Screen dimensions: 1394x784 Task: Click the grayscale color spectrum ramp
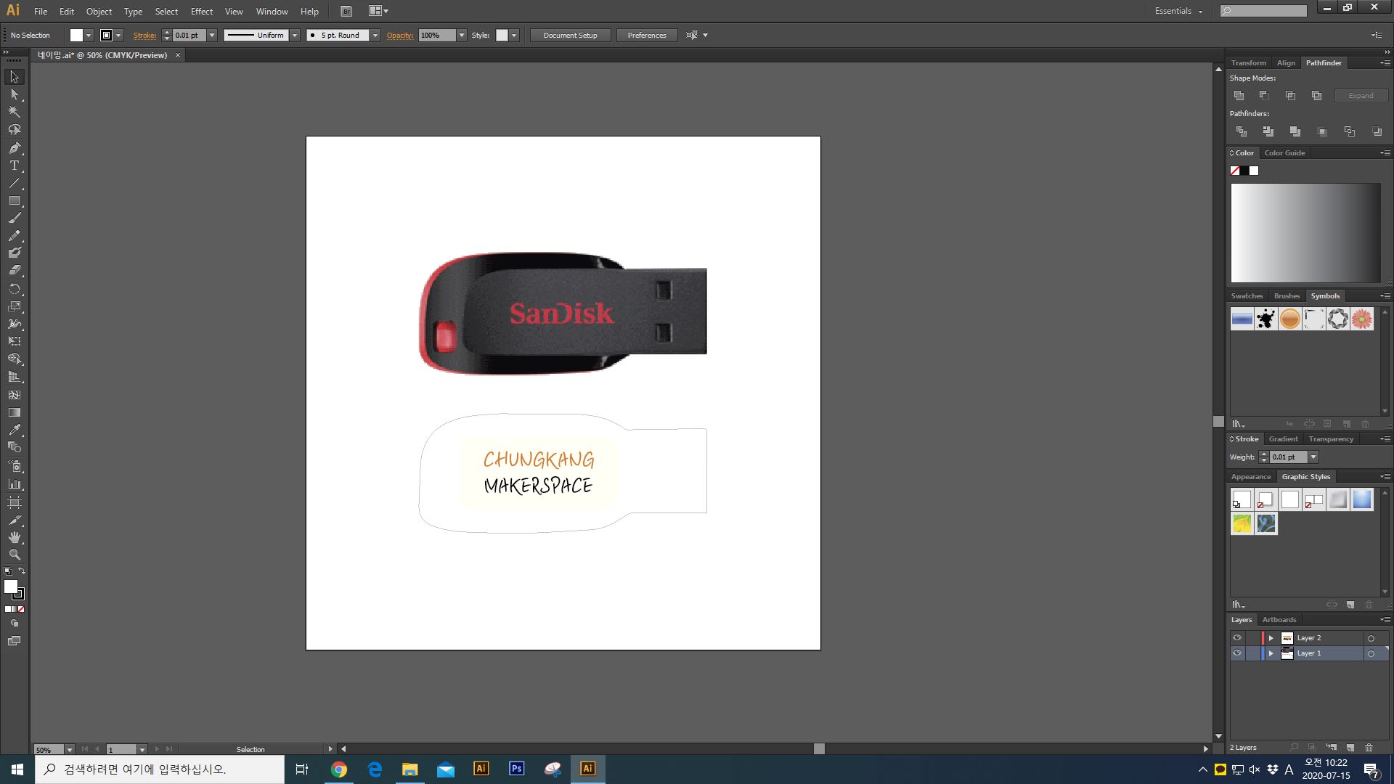point(1305,232)
